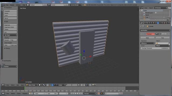The height and width of the screenshot is (96, 172).
Task: Switch to the World properties tab icon
Action: (x=152, y=23)
